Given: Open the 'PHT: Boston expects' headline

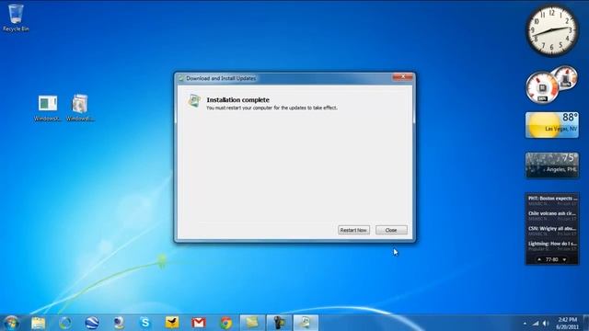Looking at the screenshot, I should [x=552, y=200].
